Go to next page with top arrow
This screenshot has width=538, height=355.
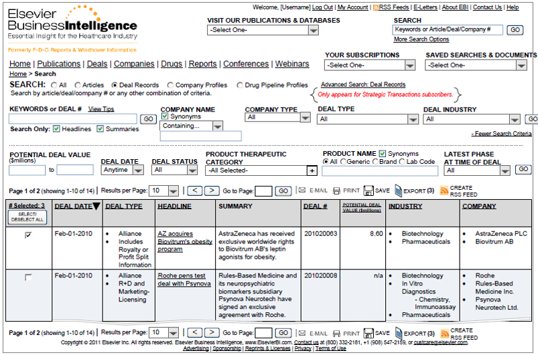point(212,191)
